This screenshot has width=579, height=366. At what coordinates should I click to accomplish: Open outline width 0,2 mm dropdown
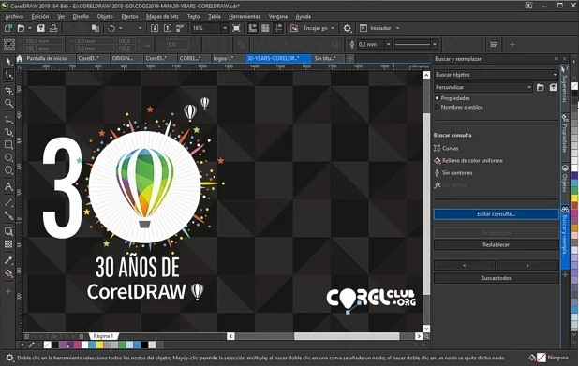[x=389, y=44]
